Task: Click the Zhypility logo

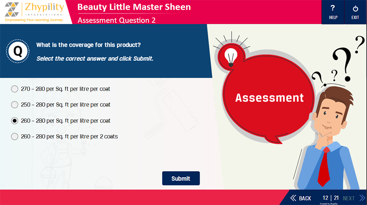Action: click(34, 12)
